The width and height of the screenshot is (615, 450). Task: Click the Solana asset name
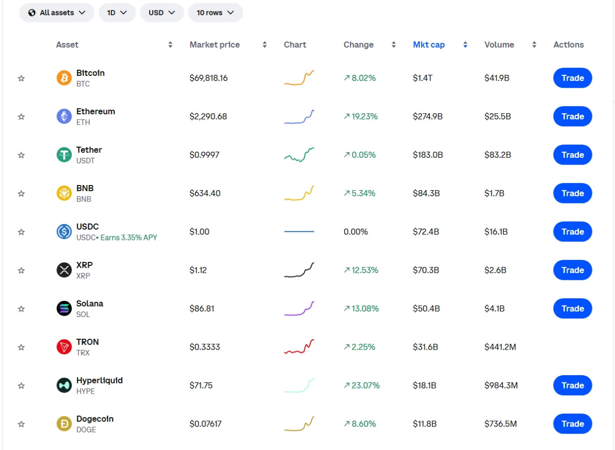[90, 303]
